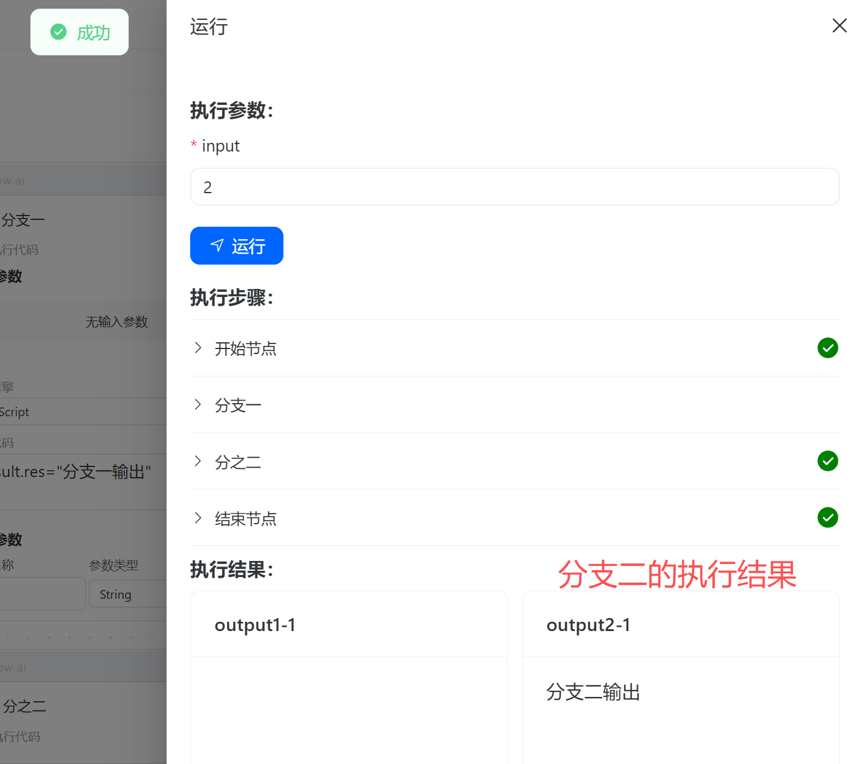Click the 结束节点 step label

[246, 519]
